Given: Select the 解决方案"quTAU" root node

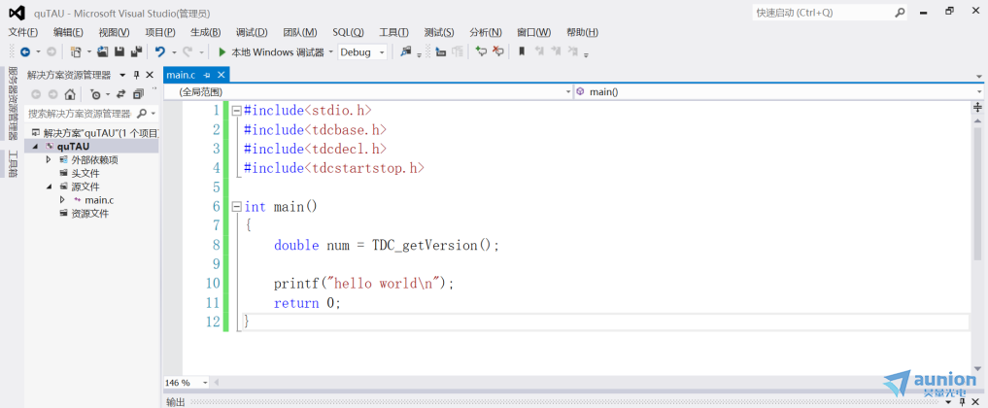Looking at the screenshot, I should pyautogui.click(x=94, y=133).
